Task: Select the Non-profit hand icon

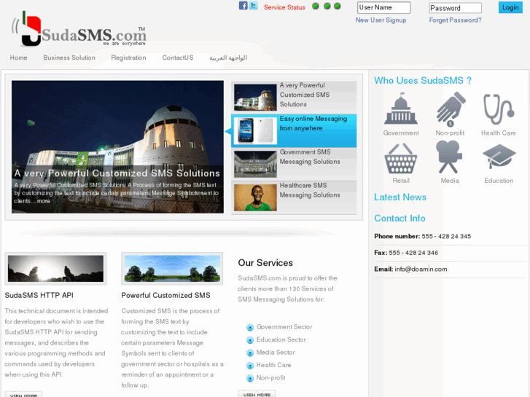Action: [x=451, y=109]
